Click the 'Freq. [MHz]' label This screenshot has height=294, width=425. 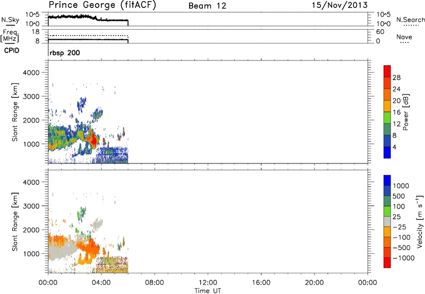(x=10, y=36)
